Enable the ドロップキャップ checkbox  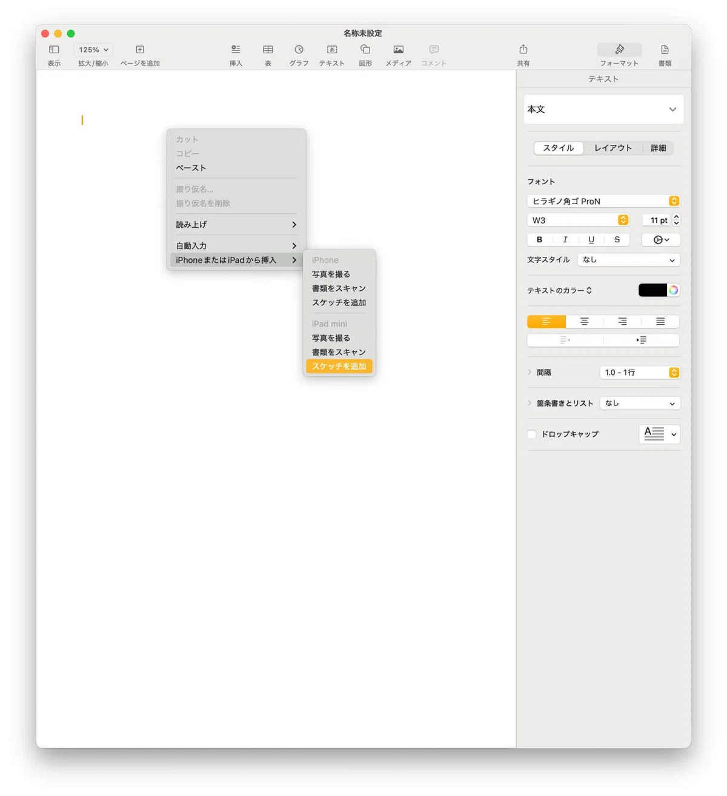click(x=532, y=434)
